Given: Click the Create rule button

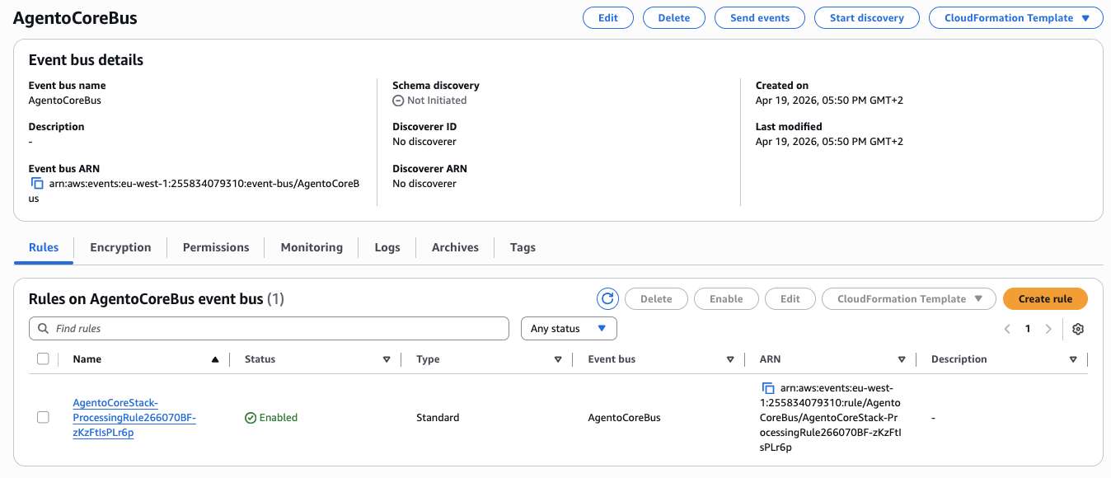Looking at the screenshot, I should coord(1045,298).
